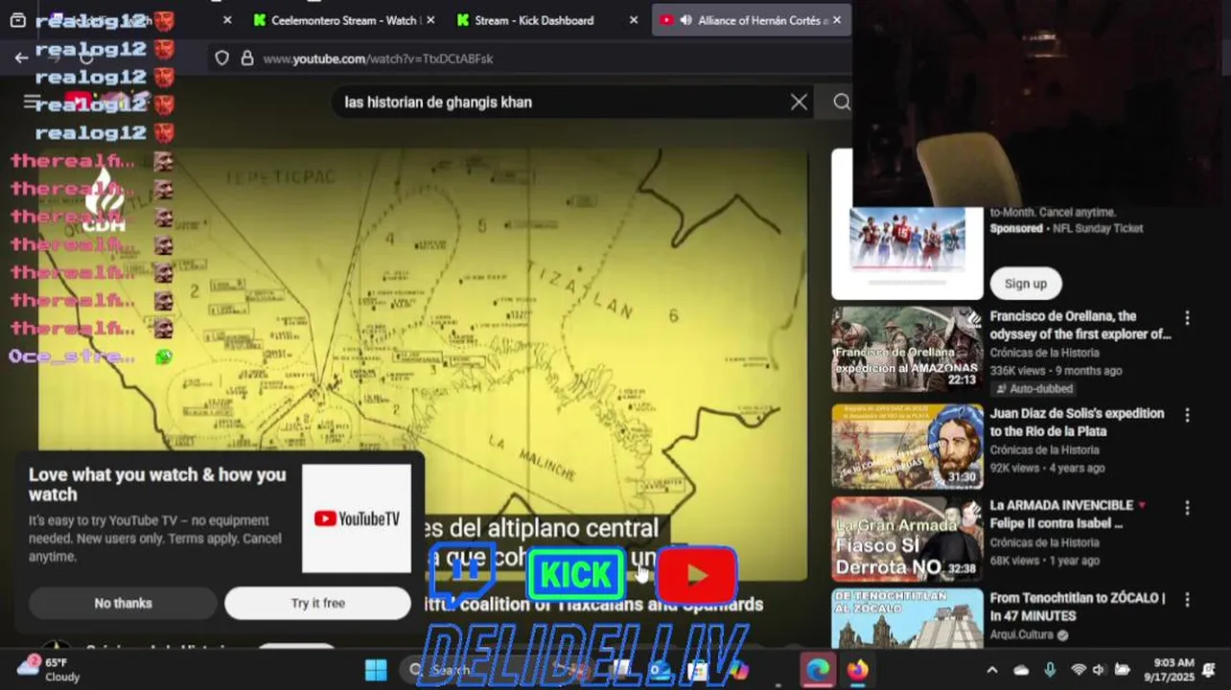This screenshot has height=690, width=1231.
Task: Open menu for Tenochtitlan to ZÓCALO video
Action: 1187,600
